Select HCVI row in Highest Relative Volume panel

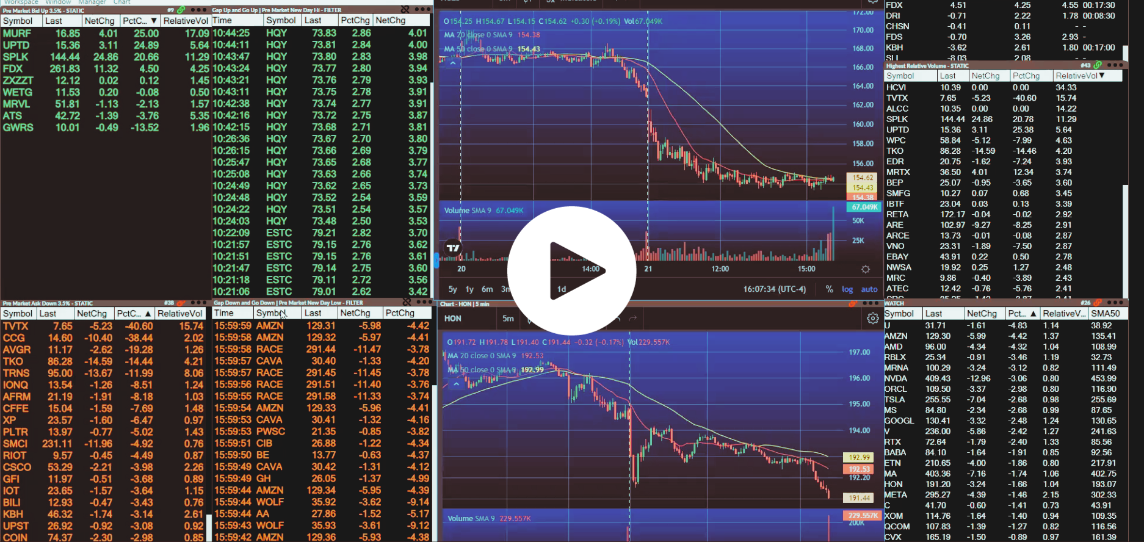click(x=1003, y=87)
